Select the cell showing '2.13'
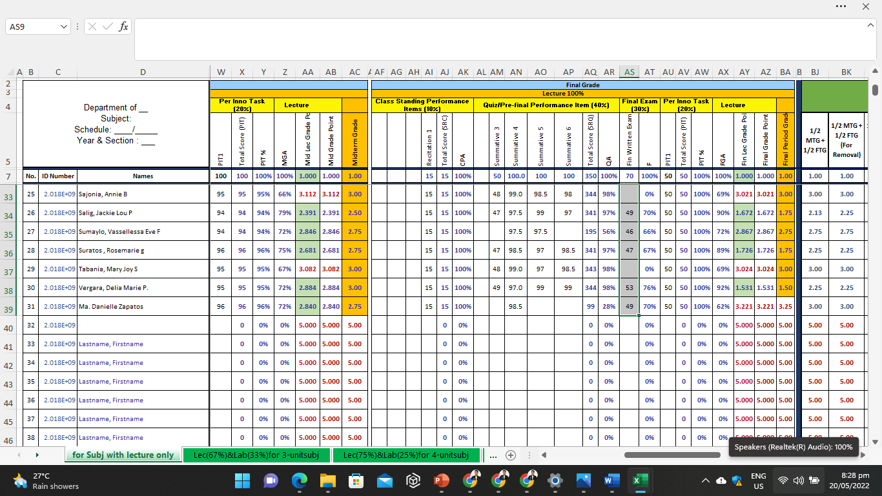The width and height of the screenshot is (882, 496). click(x=815, y=212)
